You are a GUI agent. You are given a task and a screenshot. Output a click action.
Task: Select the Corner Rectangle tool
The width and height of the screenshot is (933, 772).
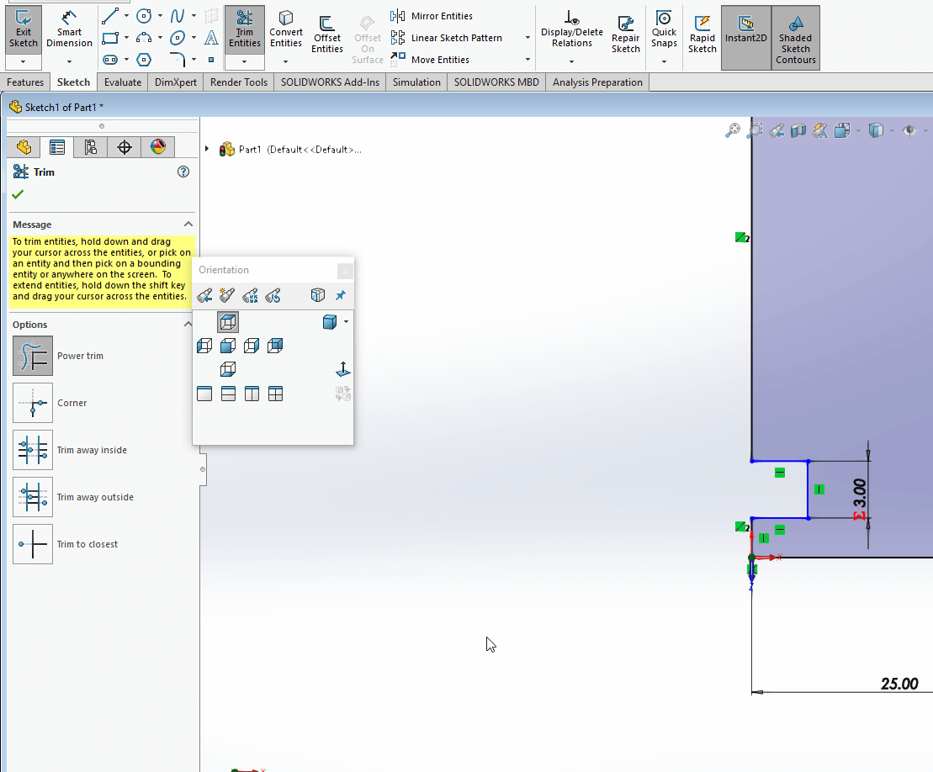pos(110,38)
